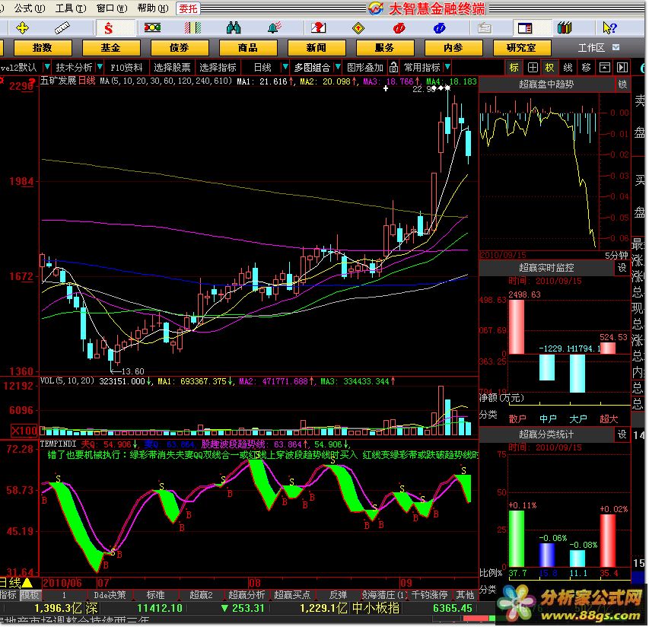Click the cursor help question icon

point(609,27)
